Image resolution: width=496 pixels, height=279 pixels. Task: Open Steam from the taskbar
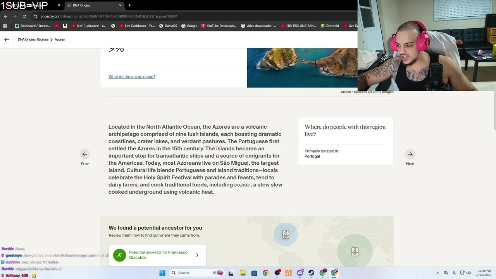[x=311, y=273]
